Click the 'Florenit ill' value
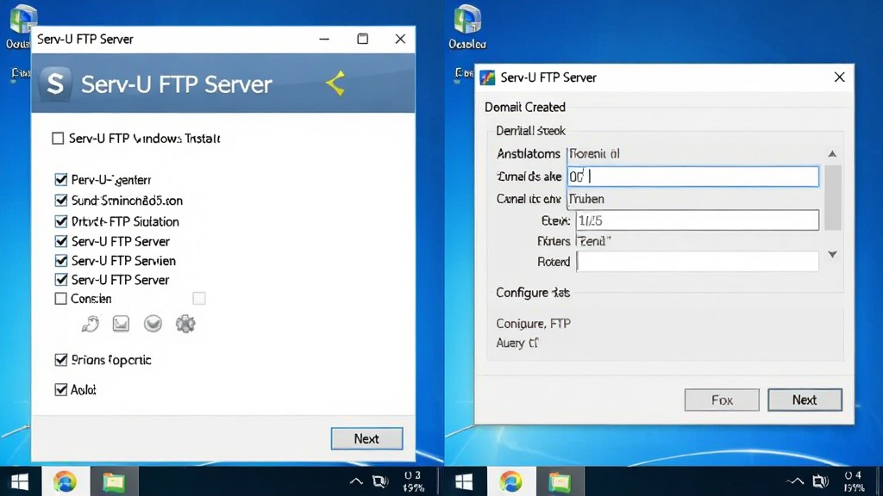Viewport: 883px width, 496px height. pyautogui.click(x=594, y=153)
